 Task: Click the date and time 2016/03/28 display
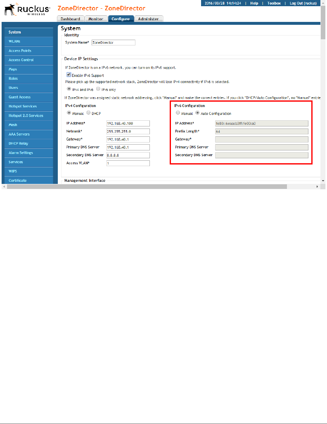coord(223,3)
